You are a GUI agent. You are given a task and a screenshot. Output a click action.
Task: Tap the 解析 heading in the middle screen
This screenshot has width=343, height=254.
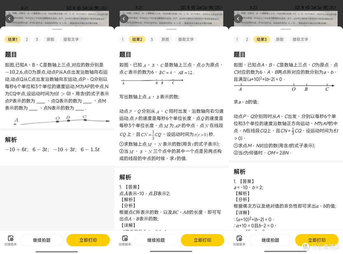[125, 177]
